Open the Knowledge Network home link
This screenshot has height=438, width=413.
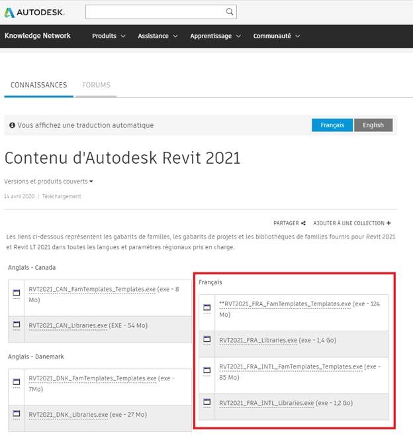coord(38,36)
